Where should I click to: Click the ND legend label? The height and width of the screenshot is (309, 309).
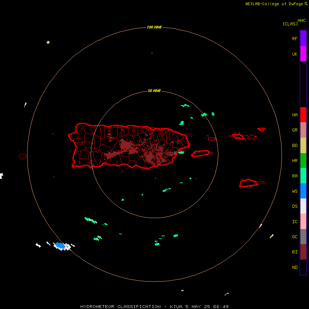click(x=295, y=267)
